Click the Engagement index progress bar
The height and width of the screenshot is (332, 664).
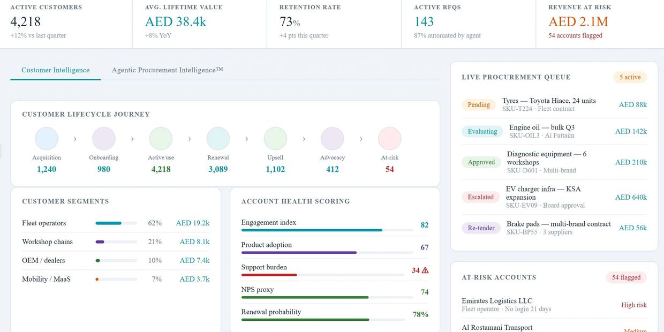pos(327,230)
